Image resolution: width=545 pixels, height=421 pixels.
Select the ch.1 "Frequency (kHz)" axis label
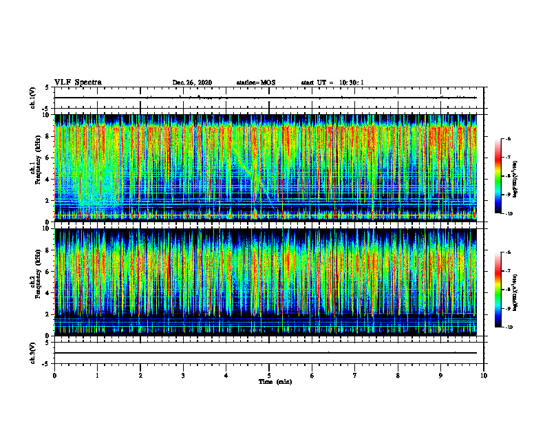[x=38, y=160]
